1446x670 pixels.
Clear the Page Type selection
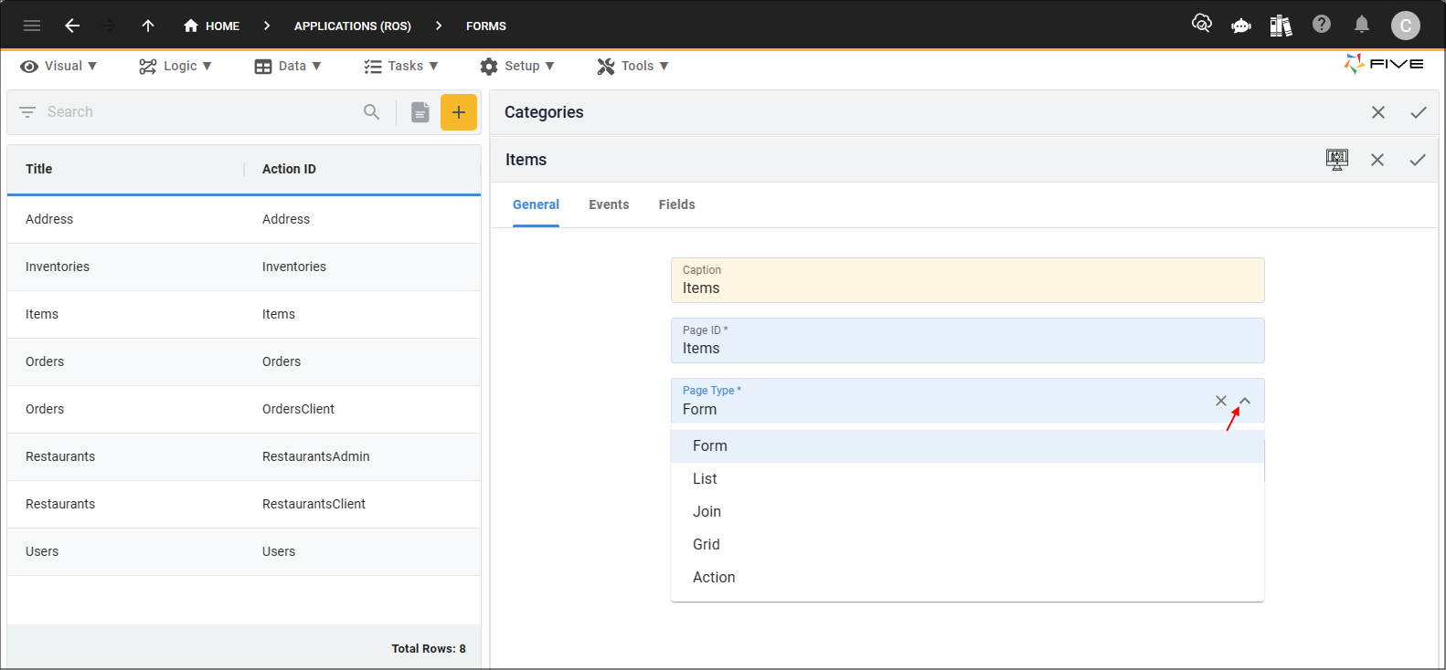[1221, 401]
